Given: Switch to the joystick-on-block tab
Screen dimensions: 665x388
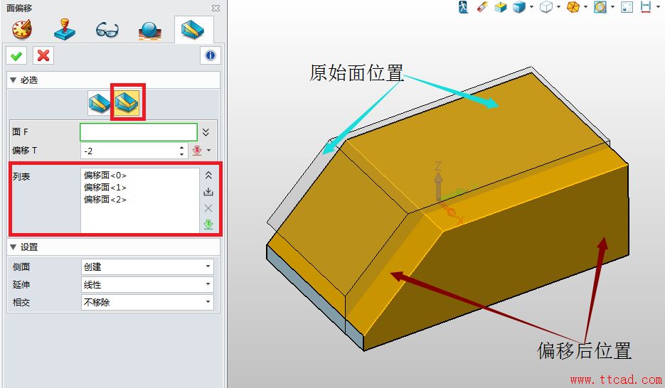Looking at the screenshot, I should [x=65, y=30].
